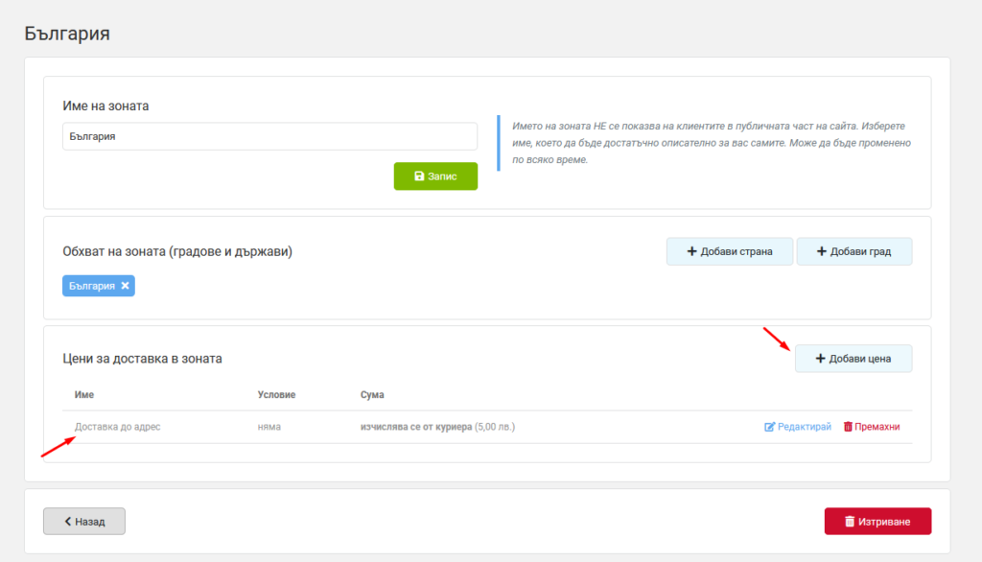Click Добави град to add a city
The height and width of the screenshot is (562, 982).
854,251
